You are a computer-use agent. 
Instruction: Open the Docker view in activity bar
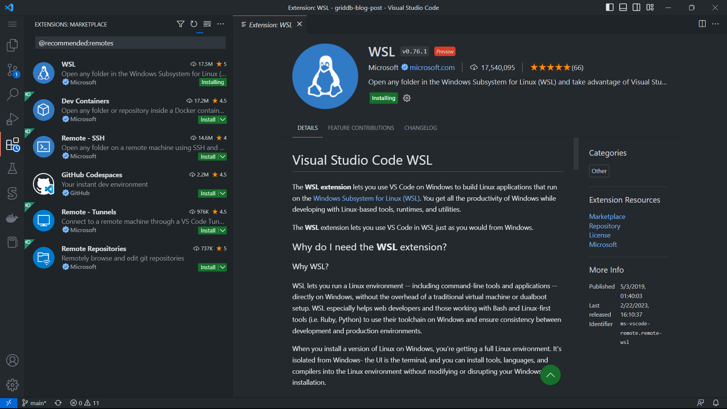(x=12, y=218)
